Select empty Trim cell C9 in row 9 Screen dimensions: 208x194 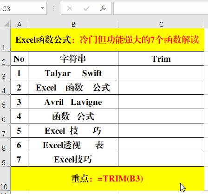(x=161, y=159)
